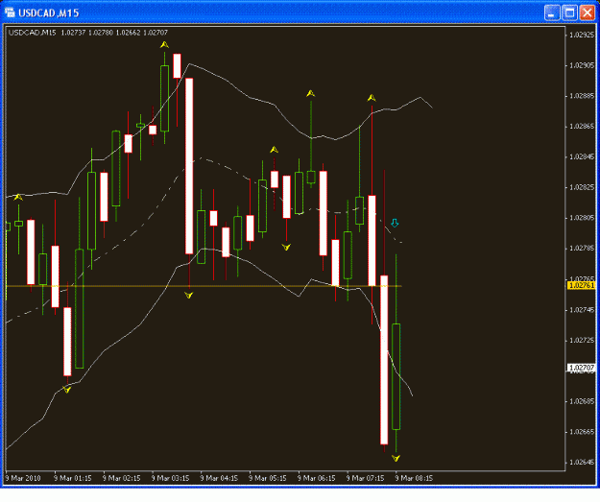Click the 1.02865 price scale label
Image resolution: width=600 pixels, height=502 pixels.
tap(582, 127)
